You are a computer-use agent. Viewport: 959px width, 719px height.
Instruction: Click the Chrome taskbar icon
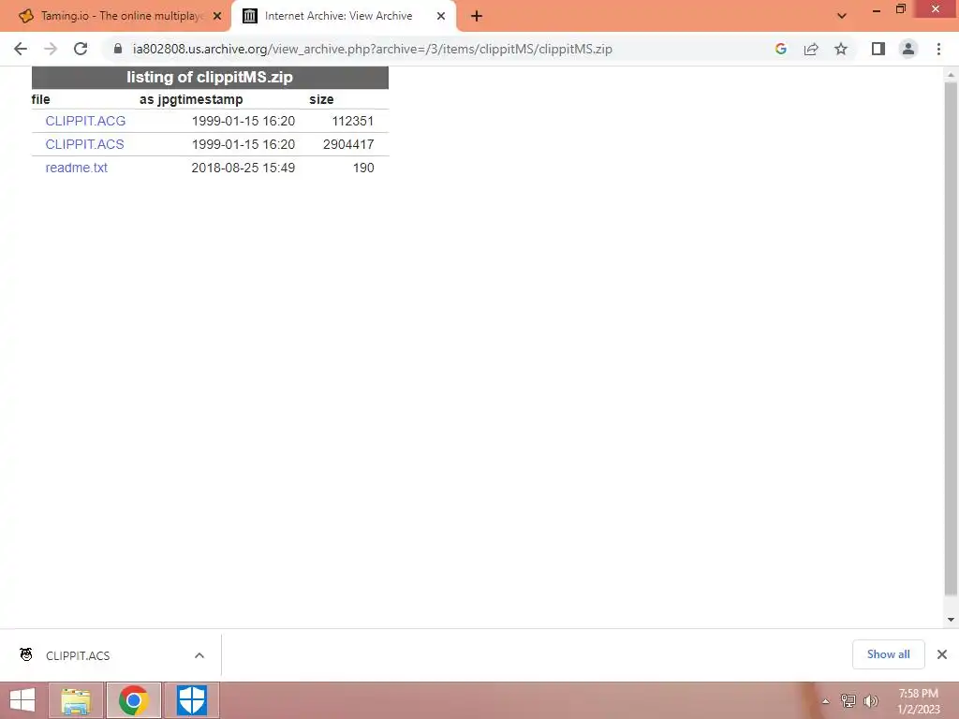click(x=134, y=700)
